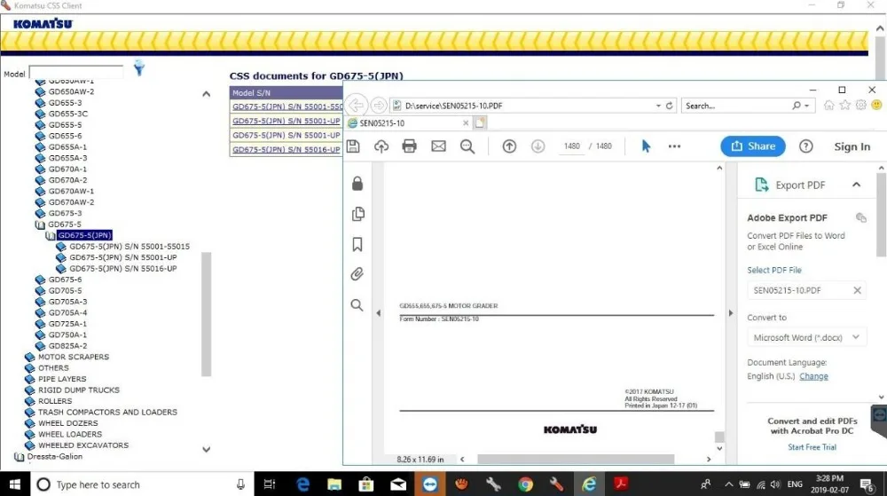Open browser favorites star
Screen dimensions: 887x496
[x=844, y=106]
